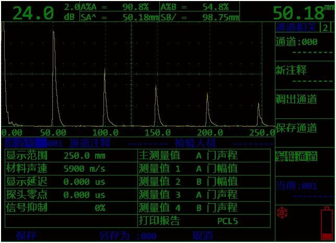This screenshot has height=243, width=336.
Task: Set the 信号抑制 0% value
Action: click(x=99, y=208)
